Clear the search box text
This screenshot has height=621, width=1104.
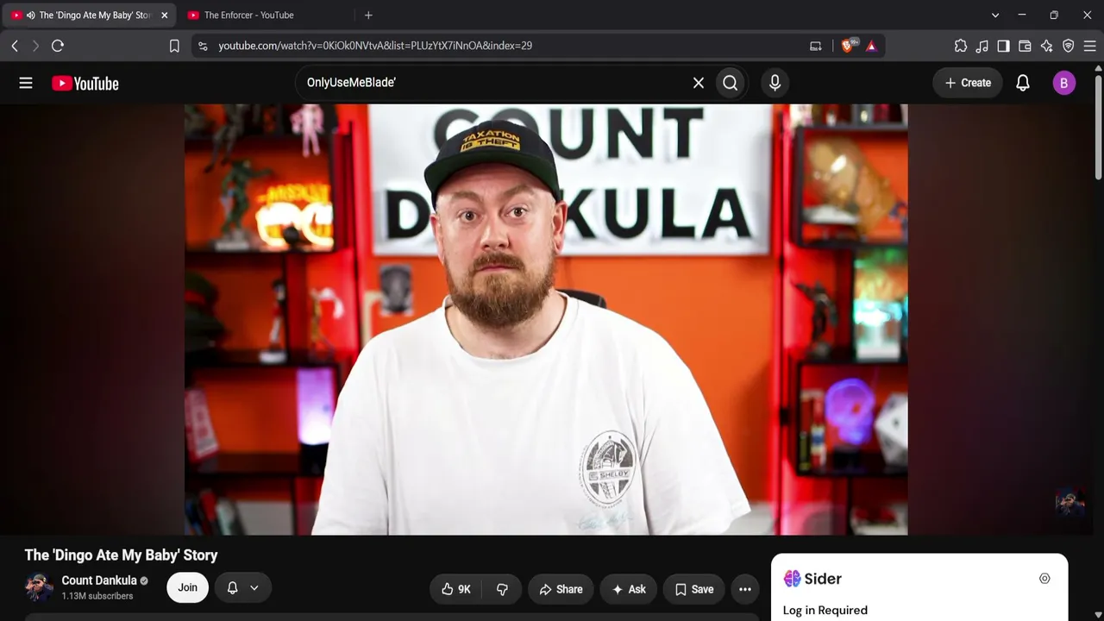(x=699, y=83)
